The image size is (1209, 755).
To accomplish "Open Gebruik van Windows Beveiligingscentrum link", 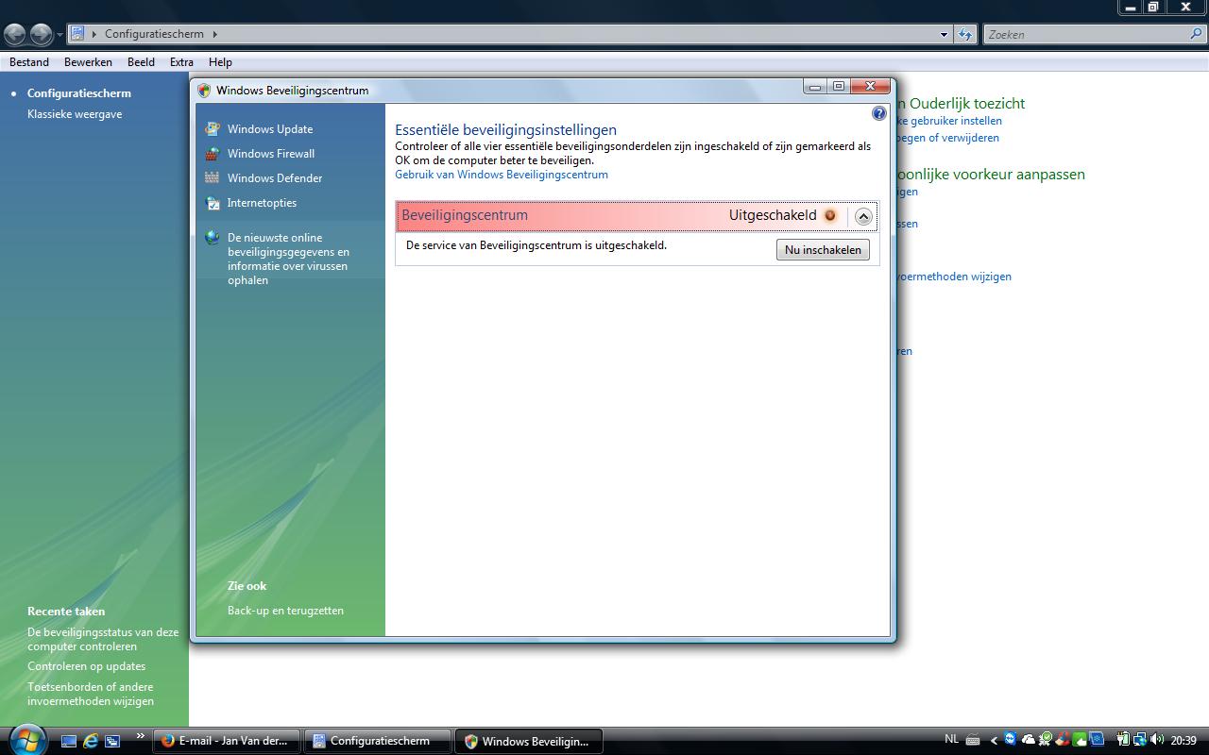I will tap(502, 175).
